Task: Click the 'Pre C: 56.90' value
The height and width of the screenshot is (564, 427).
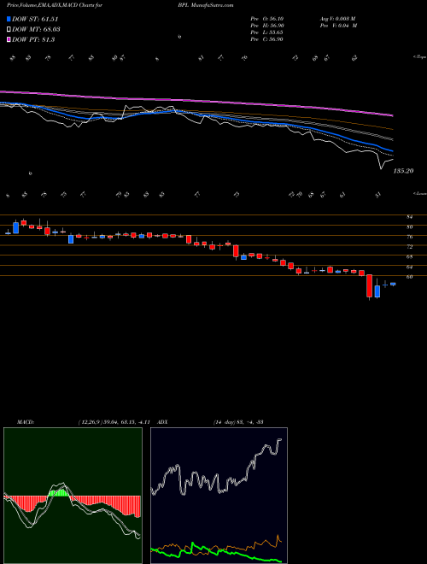Action: (x=267, y=39)
